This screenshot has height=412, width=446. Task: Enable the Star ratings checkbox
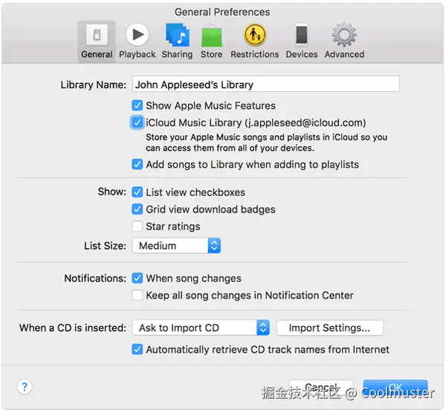137,226
